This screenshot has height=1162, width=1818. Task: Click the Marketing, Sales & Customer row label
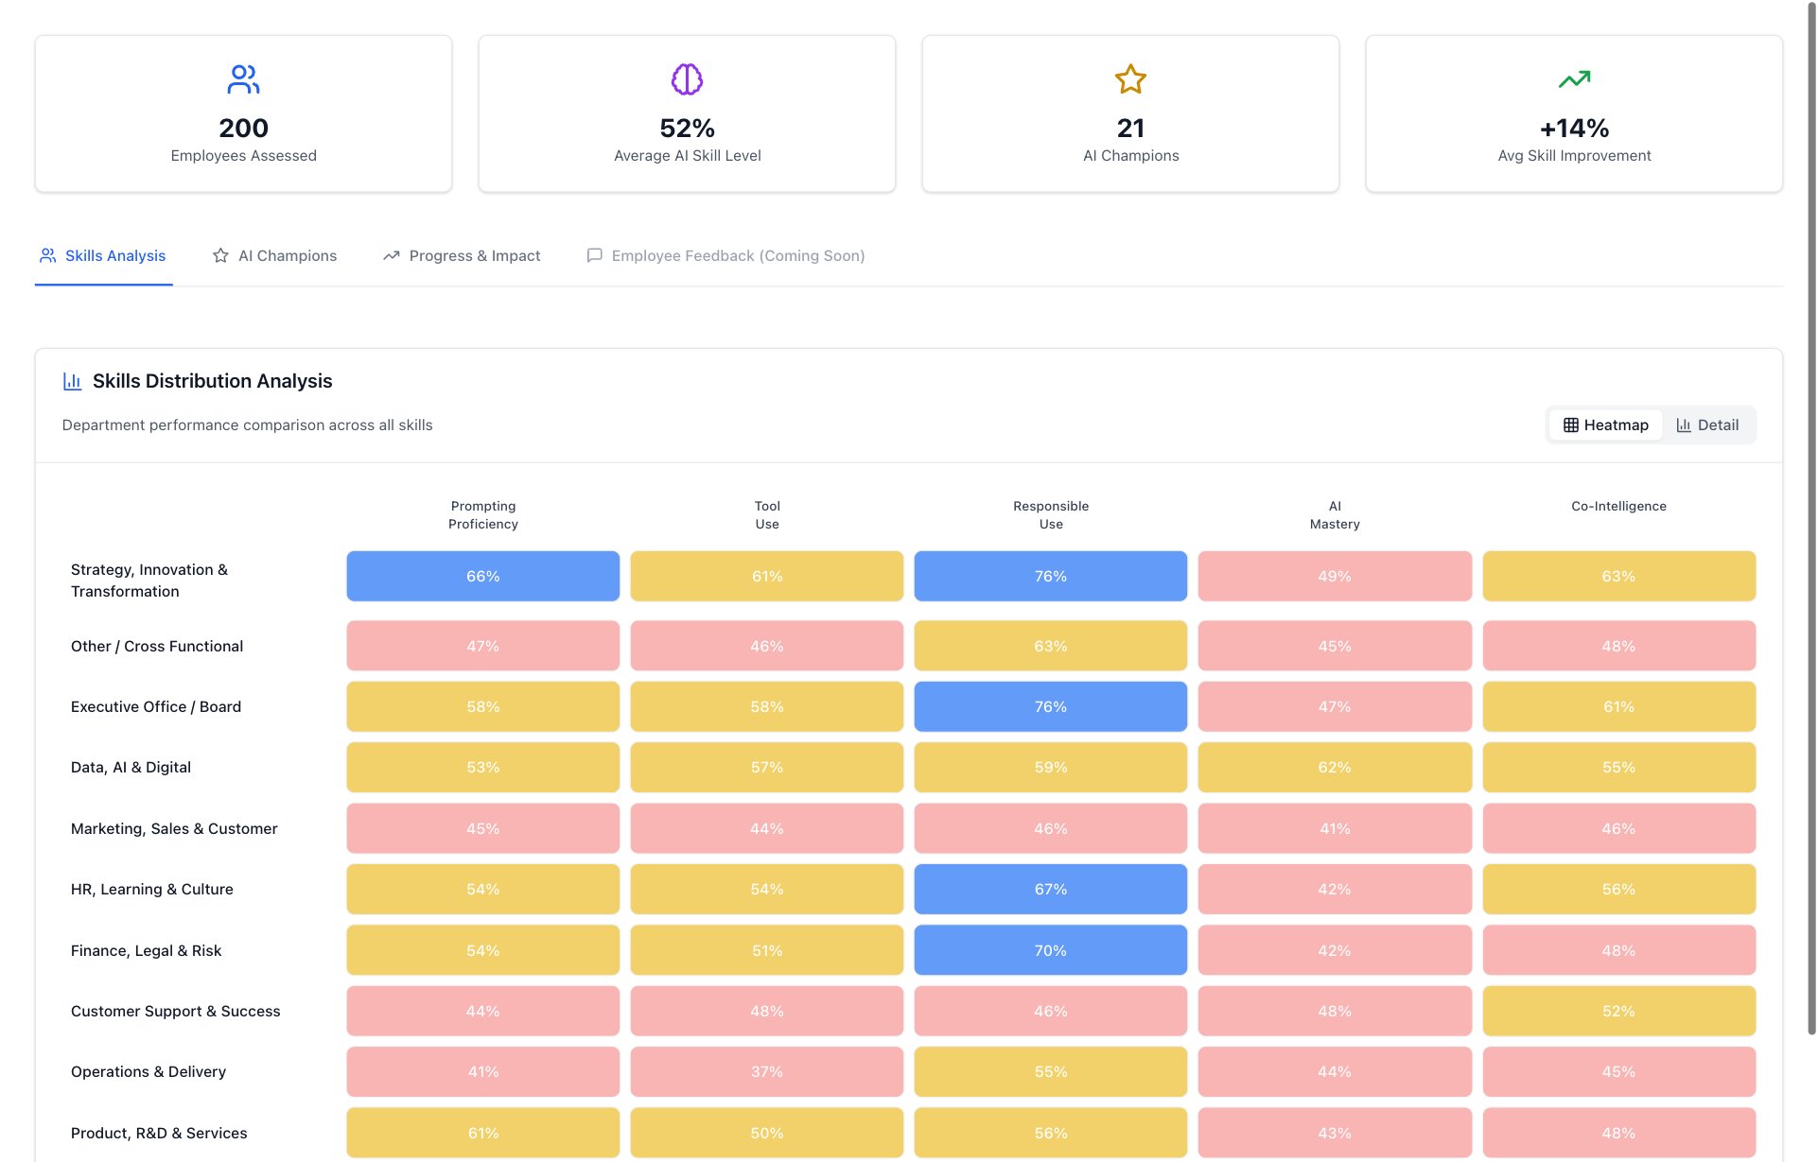point(174,829)
